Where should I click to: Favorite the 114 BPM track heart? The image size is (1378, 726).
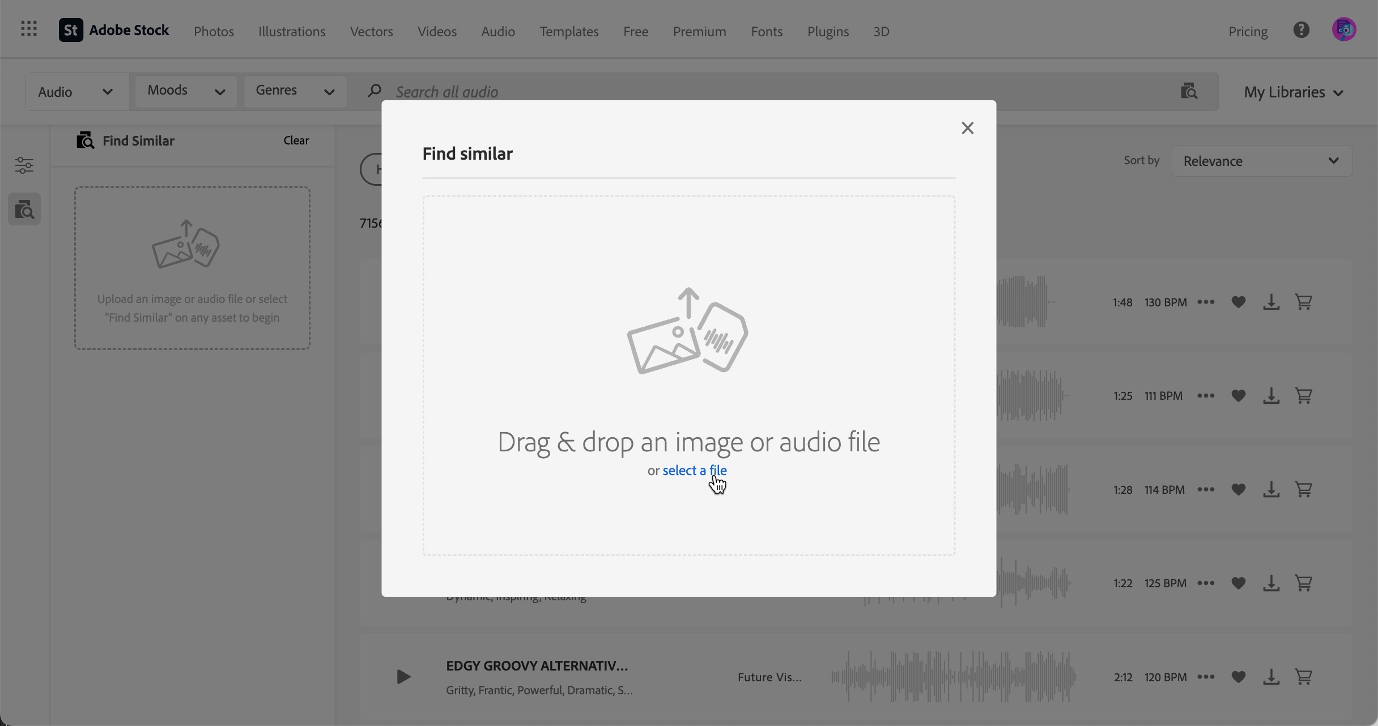click(x=1239, y=490)
